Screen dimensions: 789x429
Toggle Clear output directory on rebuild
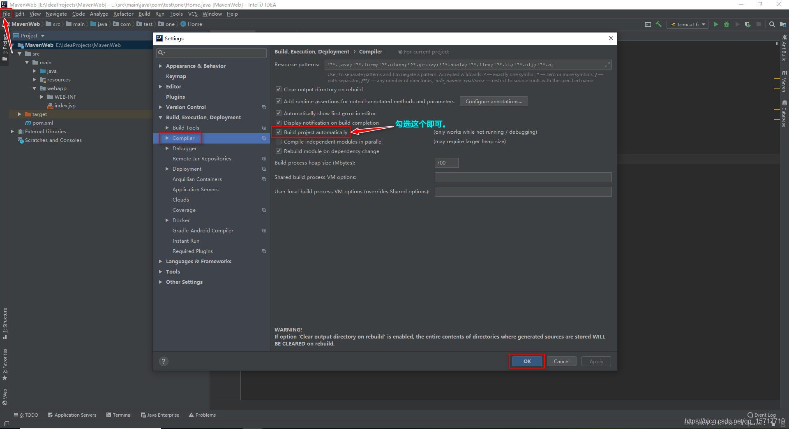coord(279,90)
